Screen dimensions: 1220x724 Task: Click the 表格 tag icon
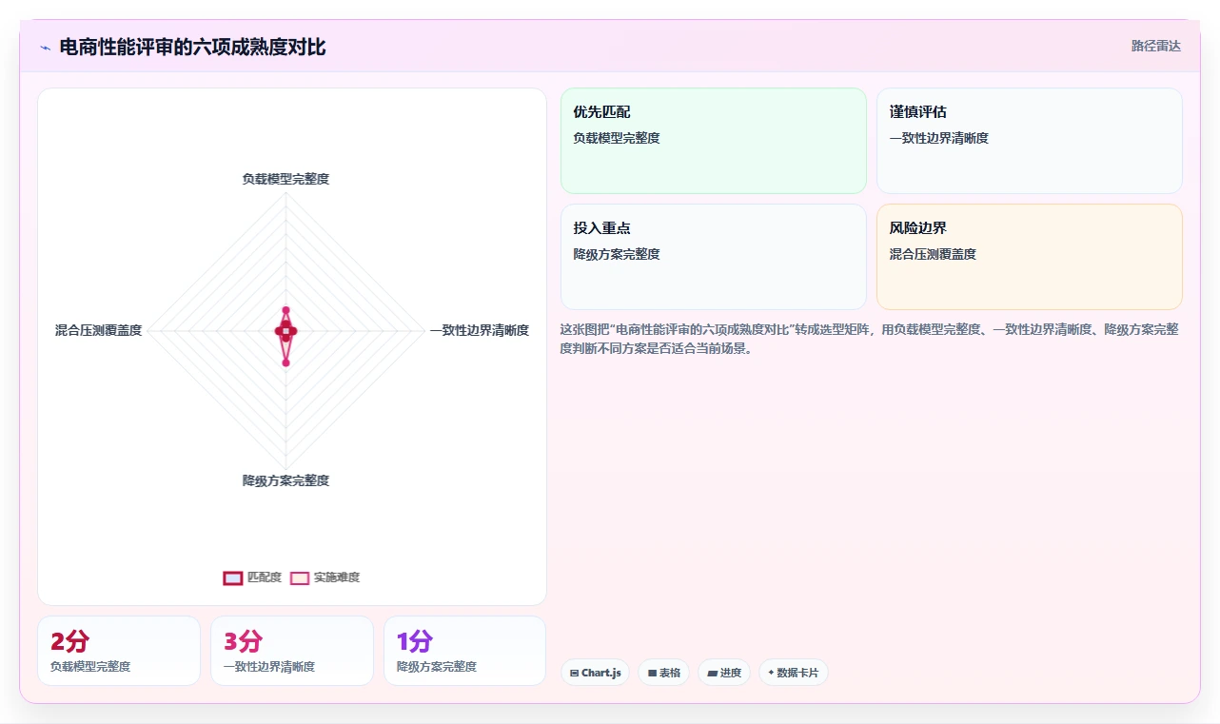tap(652, 674)
